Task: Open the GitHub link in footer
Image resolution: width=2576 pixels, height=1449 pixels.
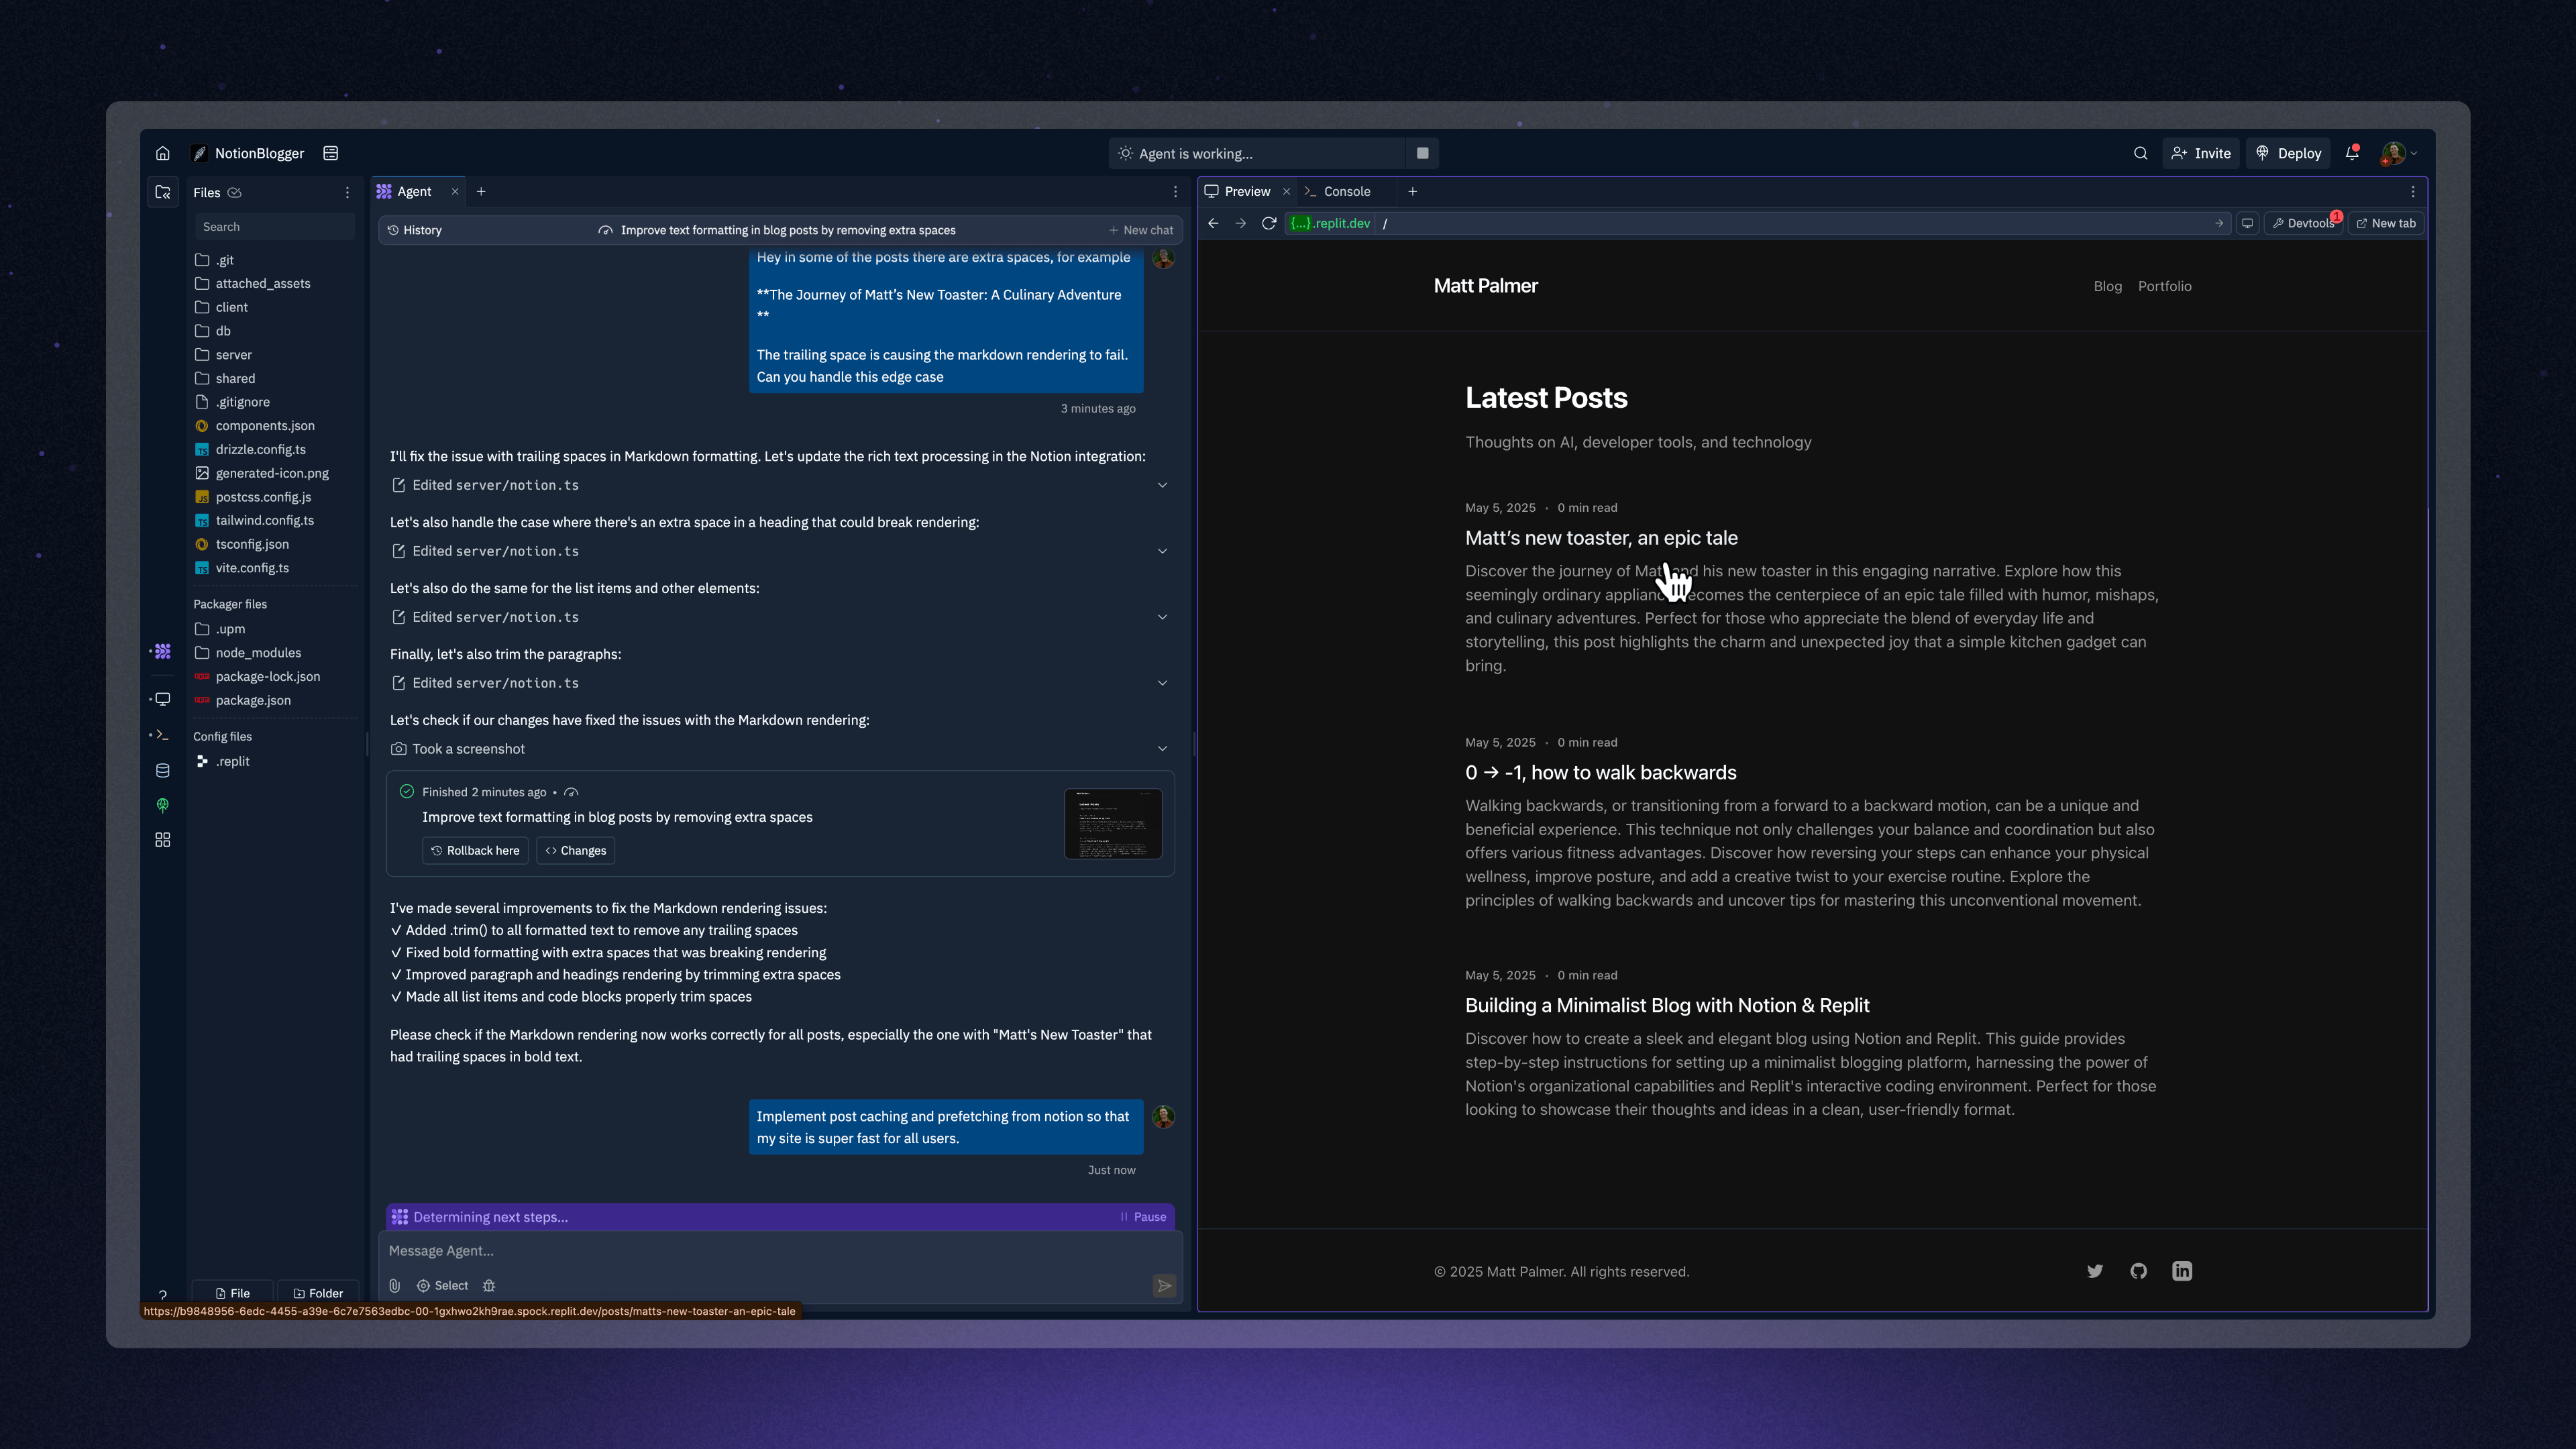Action: click(2138, 1271)
